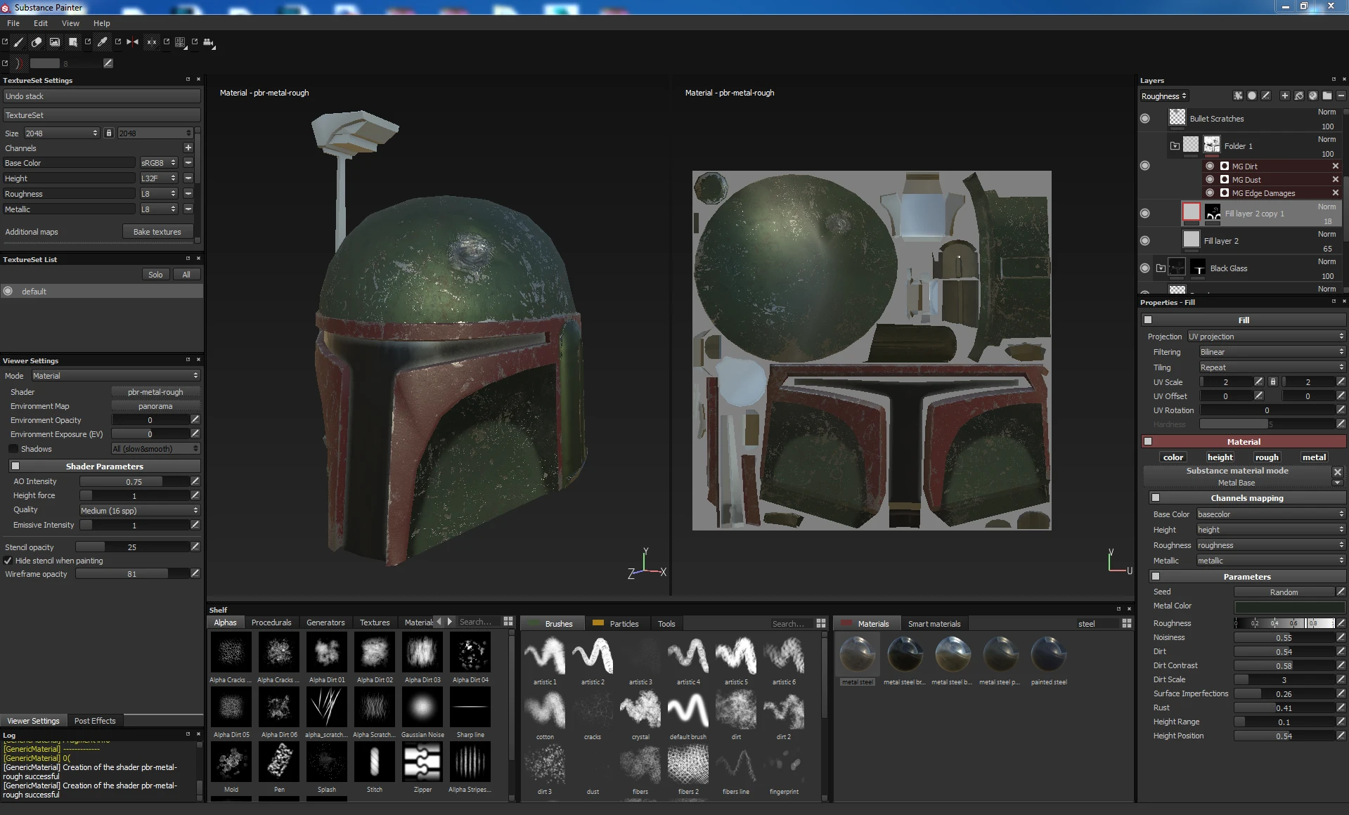This screenshot has width=1349, height=815.
Task: Open the Base Color sRGB8 format dropdown
Action: (158, 163)
